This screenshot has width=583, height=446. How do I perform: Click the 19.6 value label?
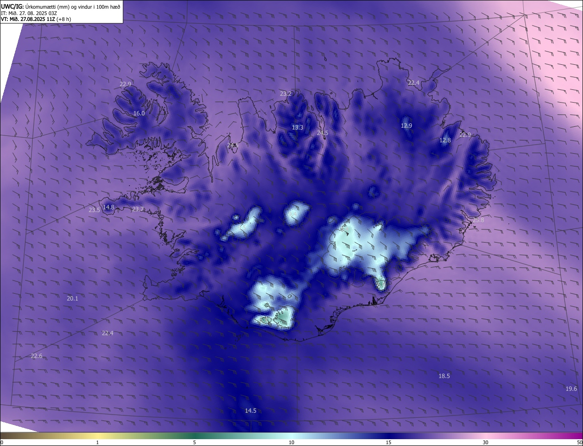tap(571, 389)
